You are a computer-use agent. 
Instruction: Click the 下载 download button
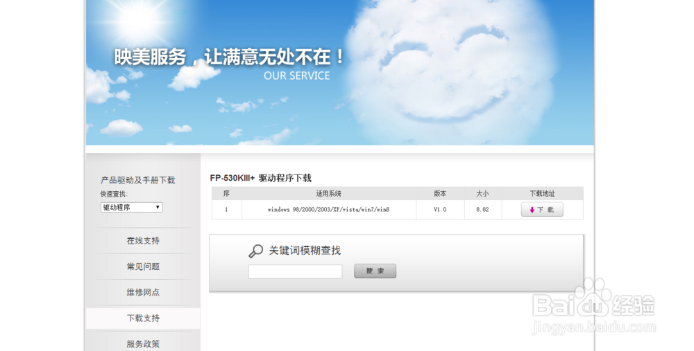(x=542, y=210)
